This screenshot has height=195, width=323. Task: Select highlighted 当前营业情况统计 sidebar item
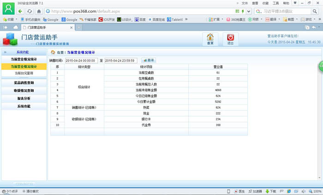pyautogui.click(x=24, y=67)
